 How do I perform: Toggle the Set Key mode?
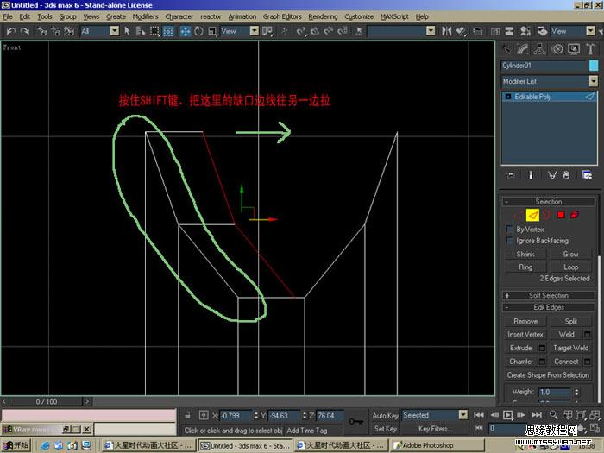click(385, 429)
